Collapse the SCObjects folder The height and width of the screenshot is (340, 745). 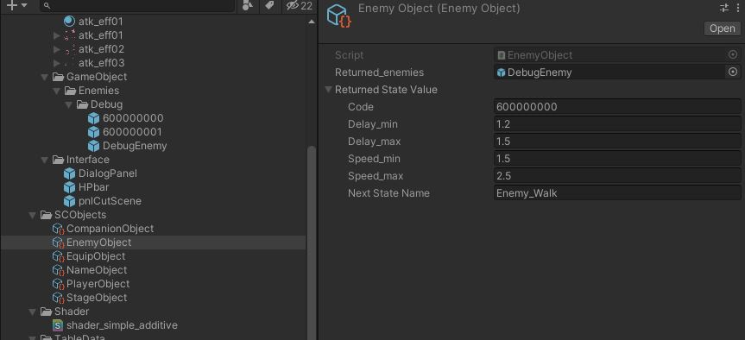(32, 215)
